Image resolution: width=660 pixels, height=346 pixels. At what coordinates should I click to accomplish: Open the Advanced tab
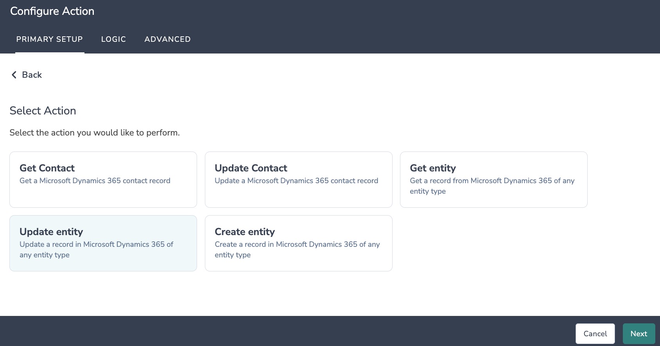(x=167, y=39)
